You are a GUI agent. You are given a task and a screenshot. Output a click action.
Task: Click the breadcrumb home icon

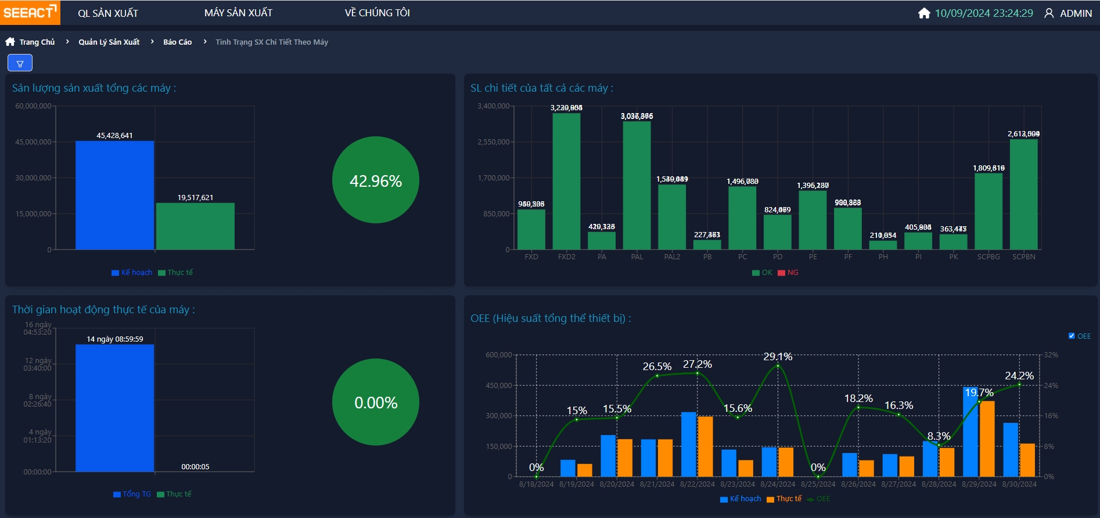pyautogui.click(x=10, y=42)
